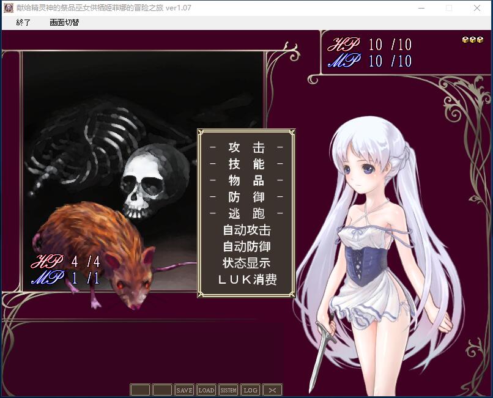Image resolution: width=493 pixels, height=398 pixels.
Task: Enable 自动攻击 auto attack
Action: (x=246, y=230)
